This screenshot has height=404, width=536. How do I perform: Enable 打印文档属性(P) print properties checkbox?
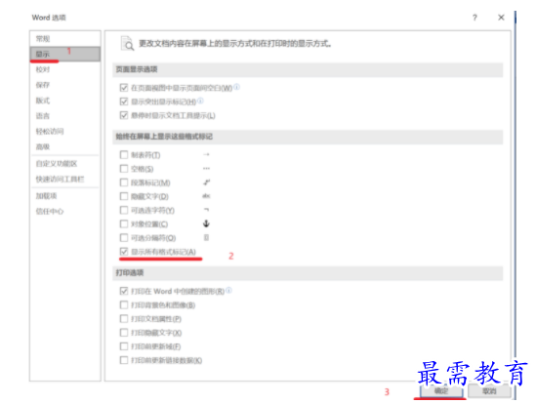pos(124,319)
